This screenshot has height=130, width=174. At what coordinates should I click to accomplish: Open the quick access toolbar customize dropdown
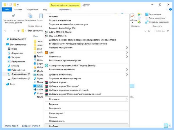(x=18, y=5)
